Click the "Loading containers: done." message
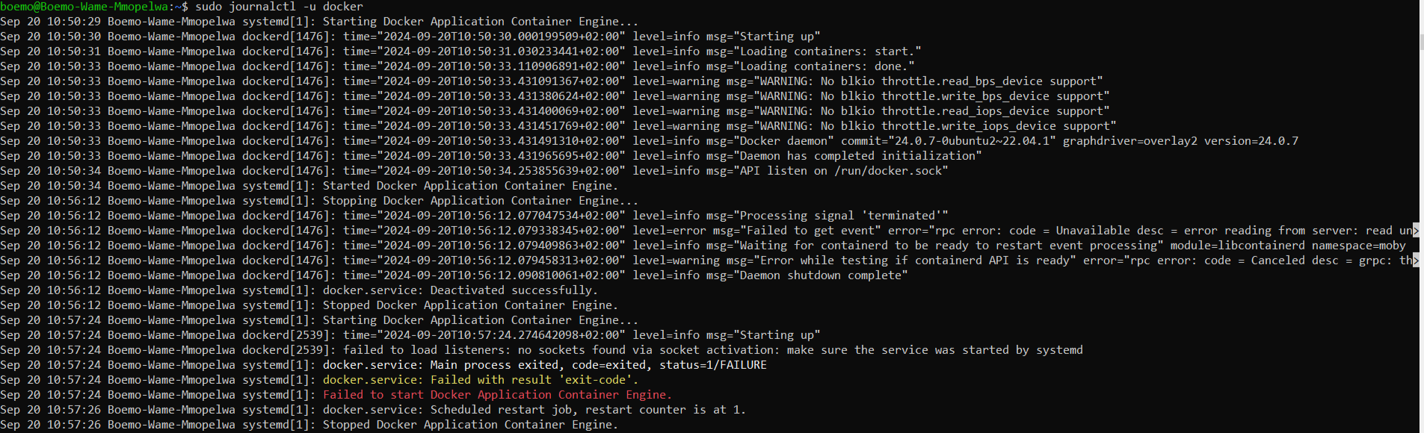This screenshot has width=1424, height=433. [x=827, y=66]
